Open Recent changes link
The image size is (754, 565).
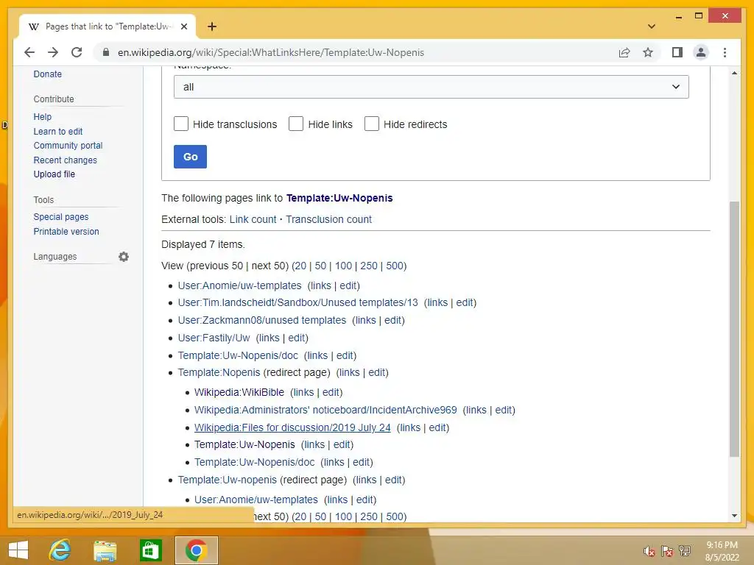pos(65,160)
